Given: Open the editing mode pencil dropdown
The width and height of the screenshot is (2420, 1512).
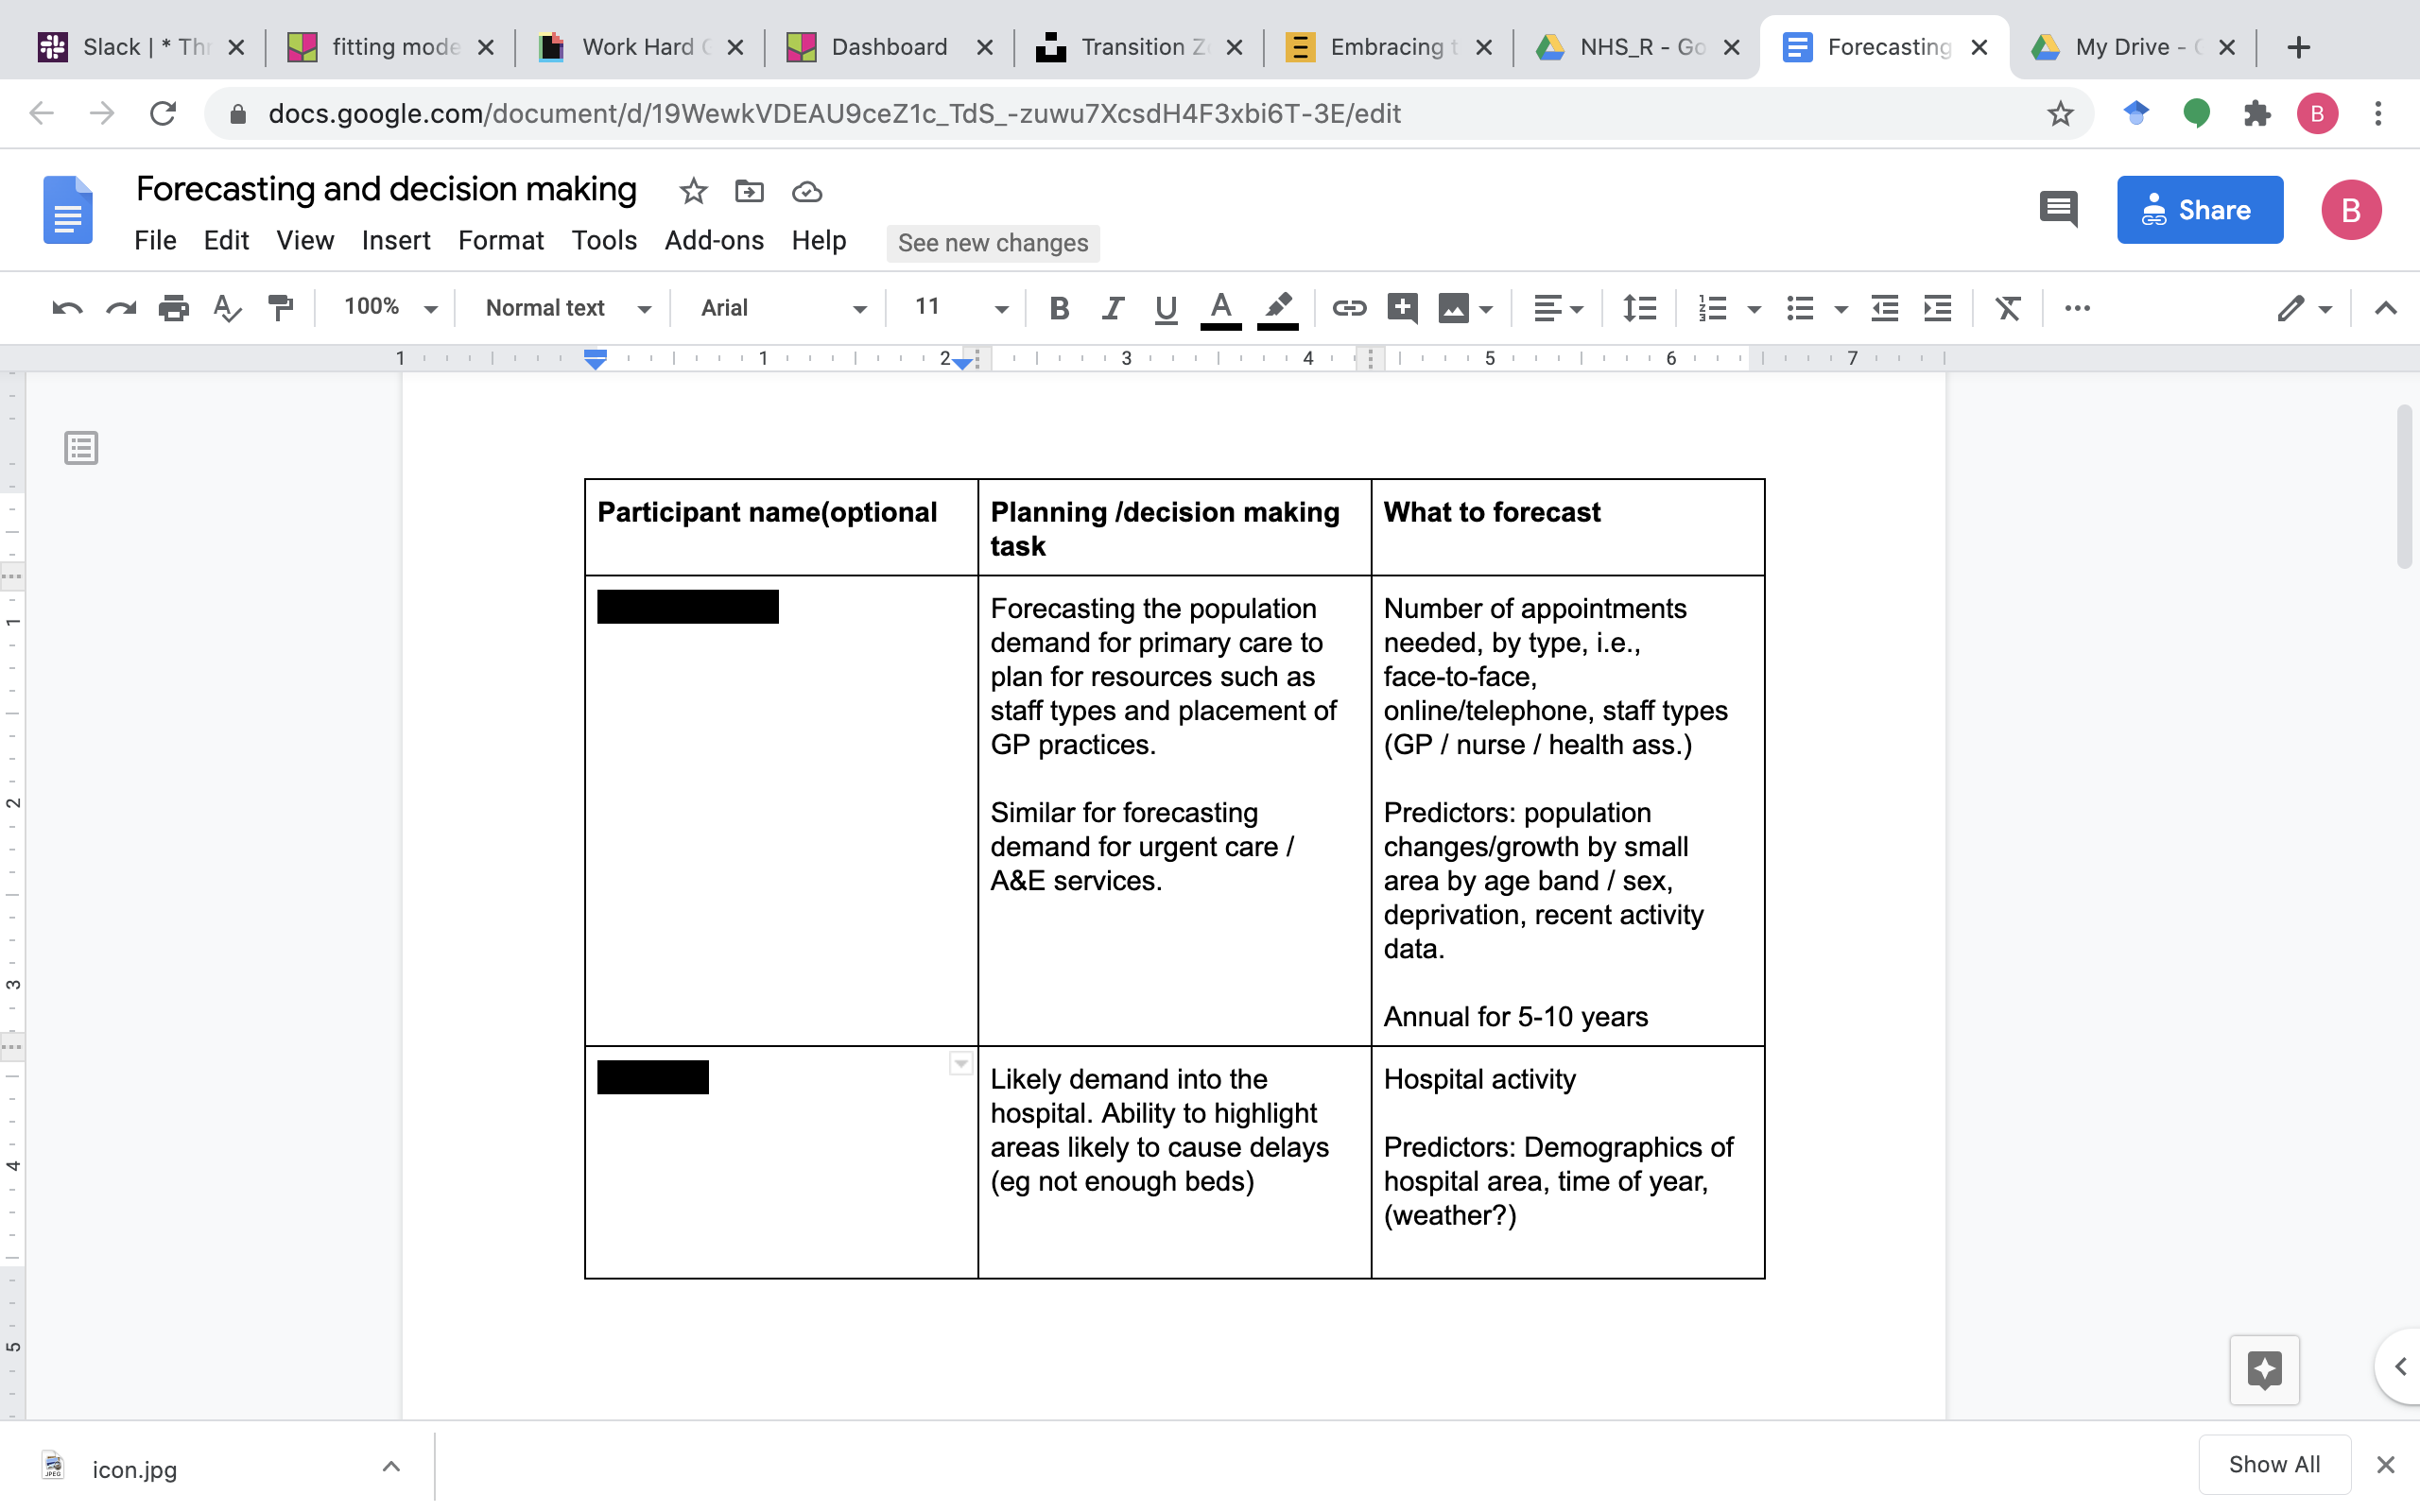Looking at the screenshot, I should coord(2304,308).
